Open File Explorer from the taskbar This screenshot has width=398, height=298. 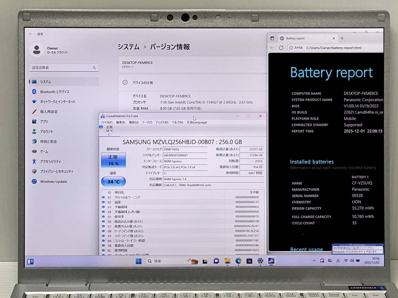click(x=227, y=261)
